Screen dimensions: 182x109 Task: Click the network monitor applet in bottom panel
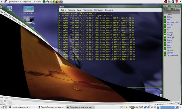pyautogui.click(x=145, y=107)
